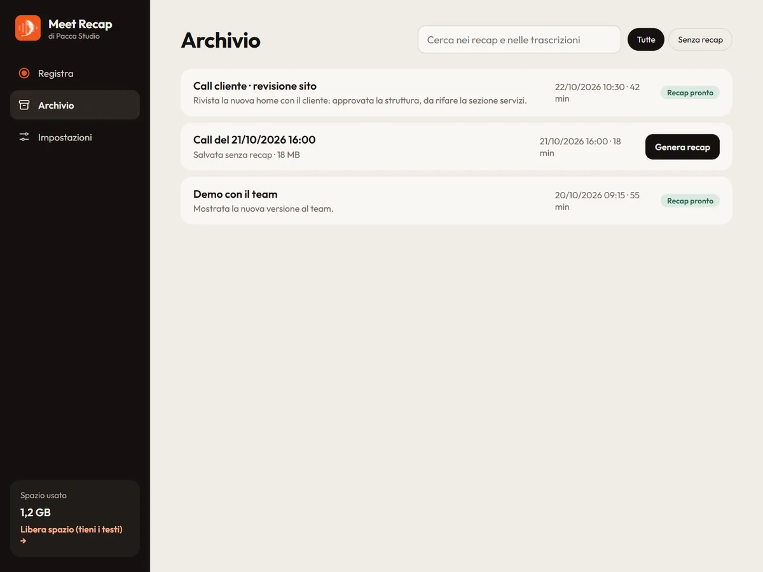The height and width of the screenshot is (572, 763).
Task: Click the Registra record icon
Action: (24, 73)
